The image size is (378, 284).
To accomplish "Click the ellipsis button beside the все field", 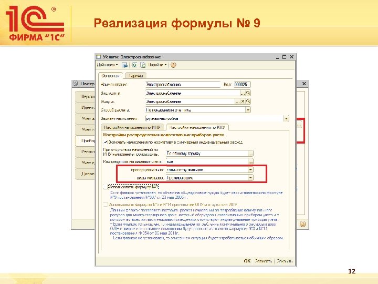I will 251,161.
